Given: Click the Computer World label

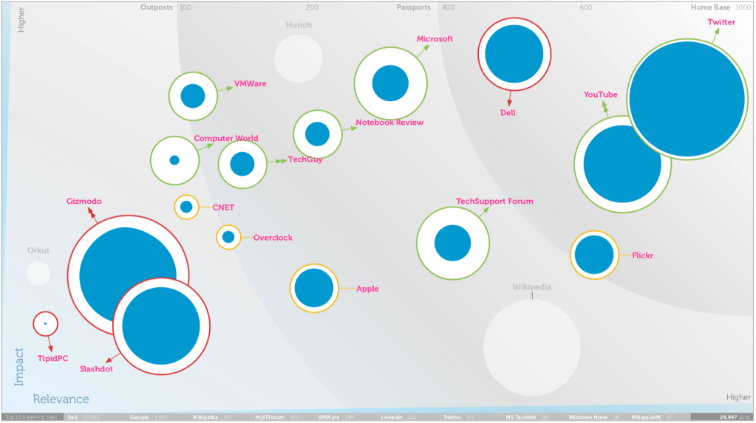Looking at the screenshot, I should (226, 138).
